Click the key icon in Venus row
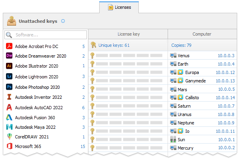This screenshot has height=160, width=240. 92,56
